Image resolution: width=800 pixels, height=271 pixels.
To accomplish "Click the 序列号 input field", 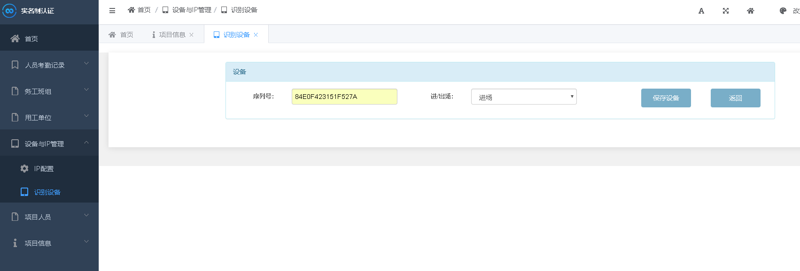I will (x=344, y=97).
